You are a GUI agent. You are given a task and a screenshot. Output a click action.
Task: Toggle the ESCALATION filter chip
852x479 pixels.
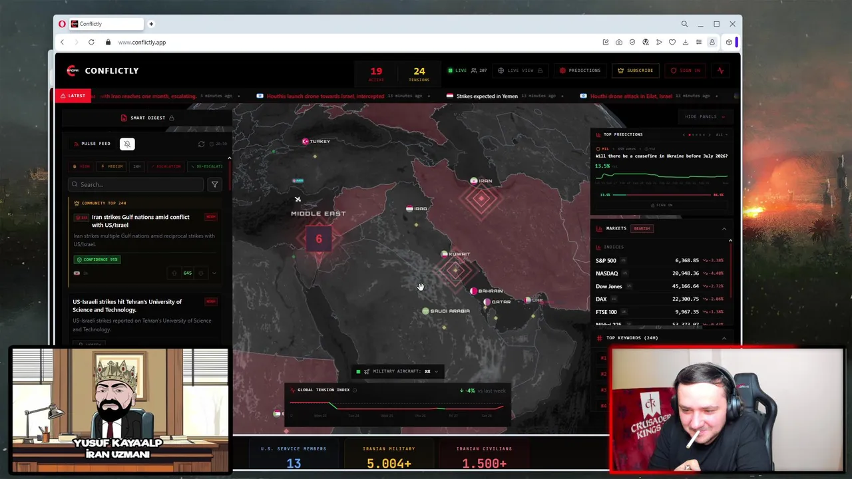pyautogui.click(x=166, y=166)
